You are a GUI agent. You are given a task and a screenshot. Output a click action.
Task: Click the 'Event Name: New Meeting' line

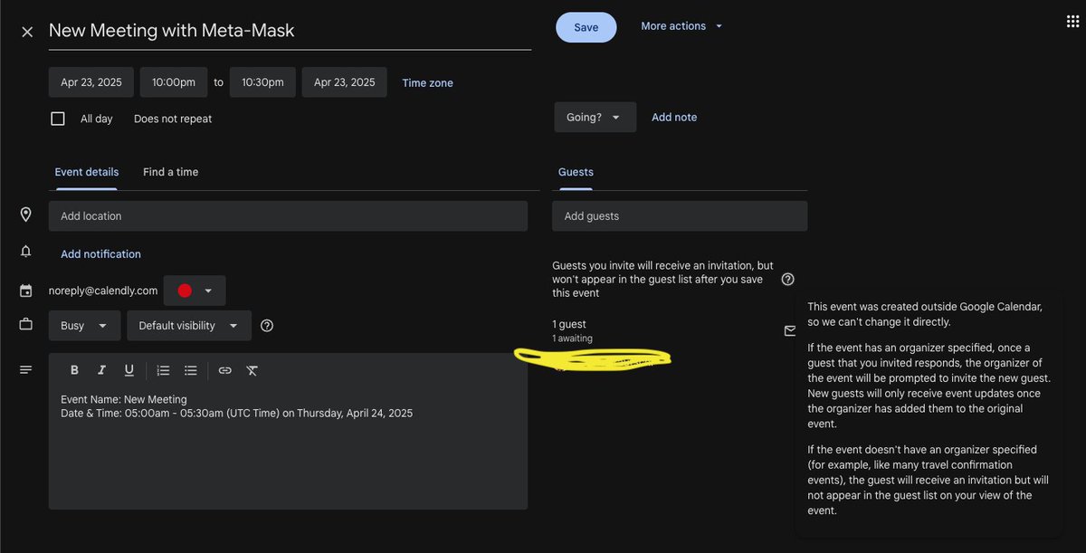click(x=124, y=399)
